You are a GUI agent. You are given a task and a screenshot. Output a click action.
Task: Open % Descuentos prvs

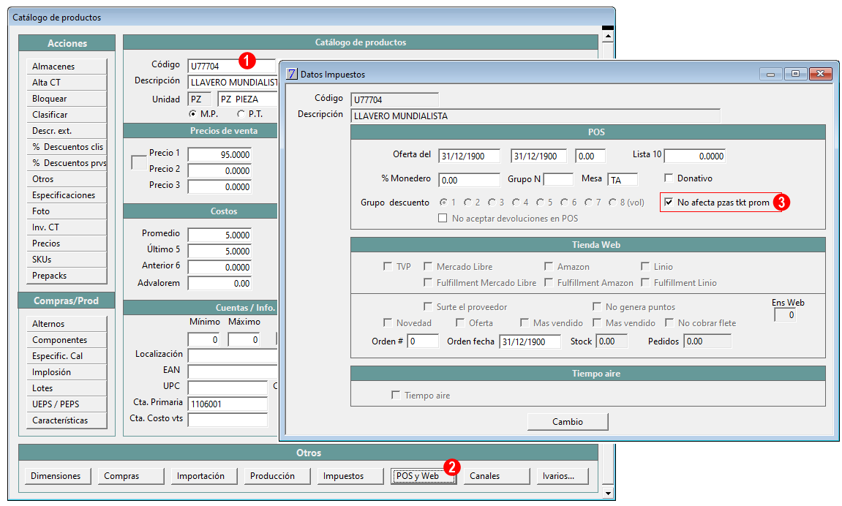[x=67, y=162]
